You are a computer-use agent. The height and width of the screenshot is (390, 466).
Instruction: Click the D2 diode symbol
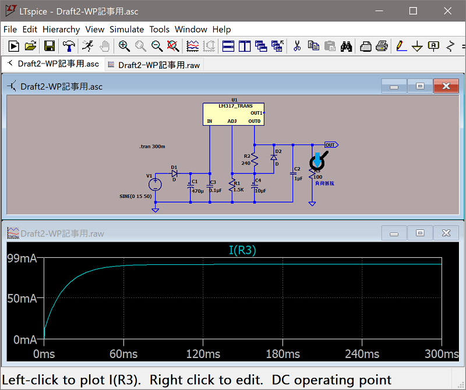pyautogui.click(x=274, y=157)
